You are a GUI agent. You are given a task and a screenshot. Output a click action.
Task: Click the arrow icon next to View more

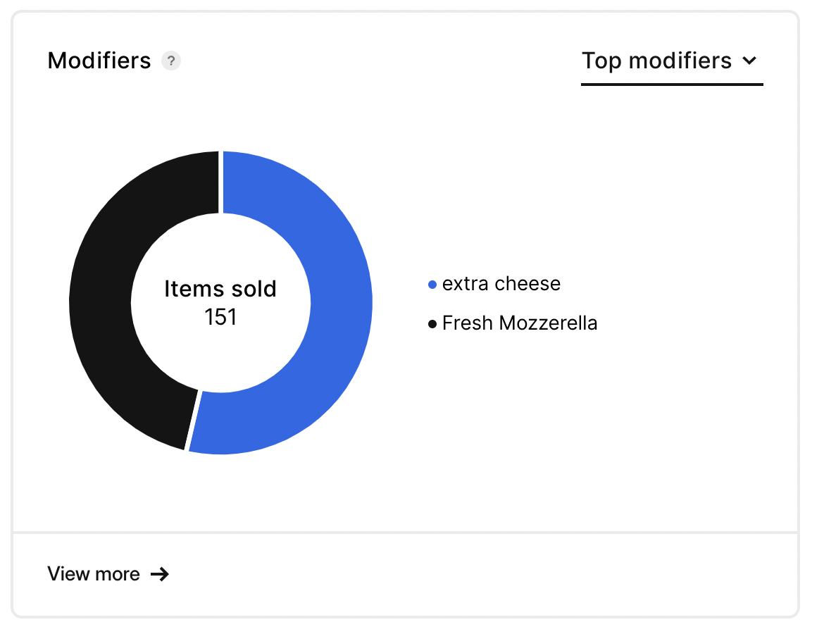click(160, 574)
